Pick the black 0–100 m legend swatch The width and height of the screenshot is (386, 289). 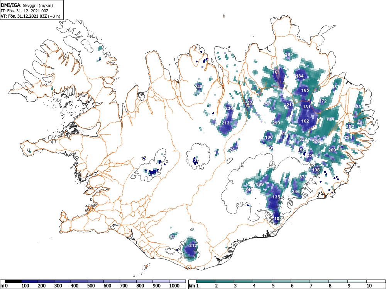coord(13,281)
